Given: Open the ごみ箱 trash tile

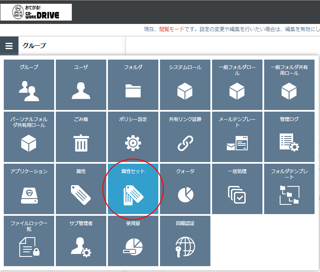Looking at the screenshot, I should [x=81, y=137].
